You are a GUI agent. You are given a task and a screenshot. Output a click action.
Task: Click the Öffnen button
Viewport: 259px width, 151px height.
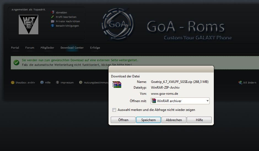[x=123, y=120]
